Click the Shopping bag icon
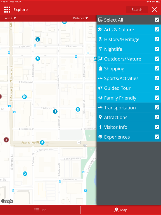 coord(100,68)
